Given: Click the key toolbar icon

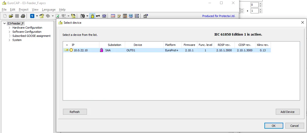Looking at the screenshot, I should click(98, 16).
